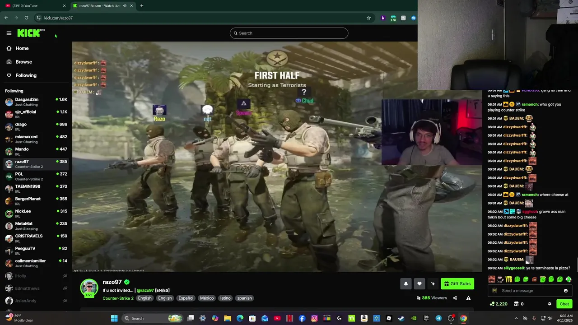Select the YTG emote in the chat bar
This screenshot has height=325, width=578.
click(x=508, y=279)
